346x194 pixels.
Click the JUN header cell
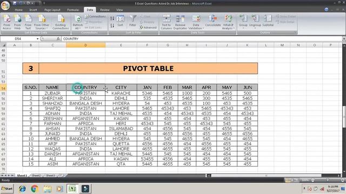pyautogui.click(x=248, y=87)
